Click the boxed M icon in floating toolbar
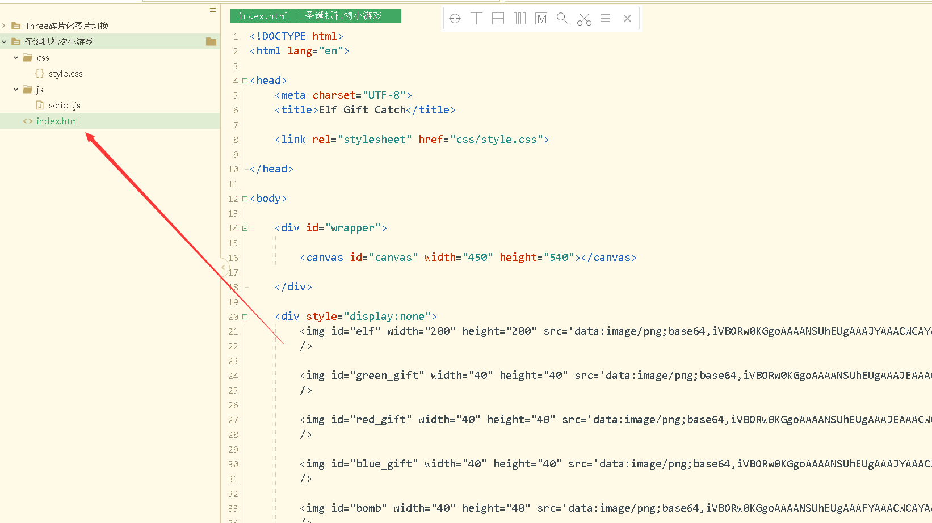Viewport: 932px width, 523px height. click(541, 19)
